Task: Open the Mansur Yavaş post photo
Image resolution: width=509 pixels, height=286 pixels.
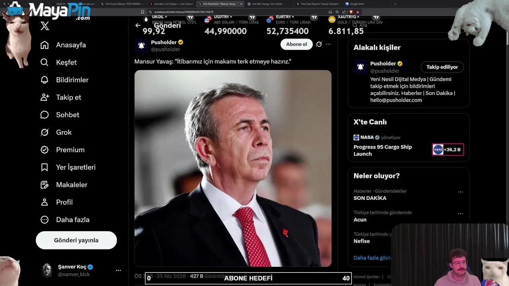Action: (x=233, y=168)
